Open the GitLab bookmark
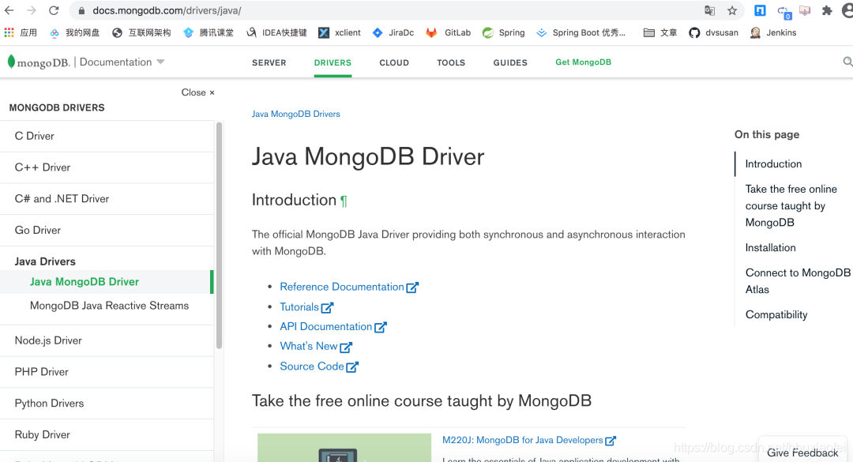Image resolution: width=853 pixels, height=462 pixels. [449, 32]
